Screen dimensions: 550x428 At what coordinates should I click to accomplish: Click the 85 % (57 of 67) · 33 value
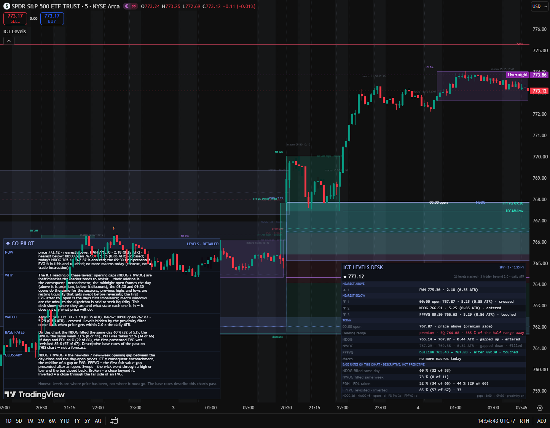pos(440,390)
